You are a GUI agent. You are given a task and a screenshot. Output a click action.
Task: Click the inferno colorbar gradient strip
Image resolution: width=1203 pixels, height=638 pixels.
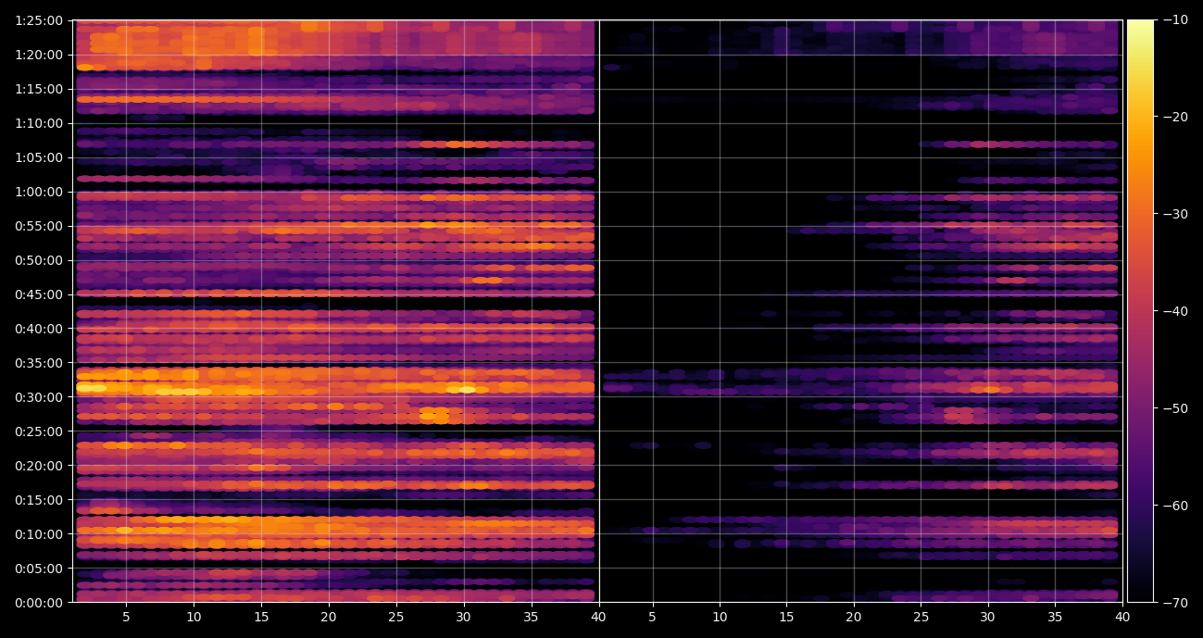coord(1140,311)
